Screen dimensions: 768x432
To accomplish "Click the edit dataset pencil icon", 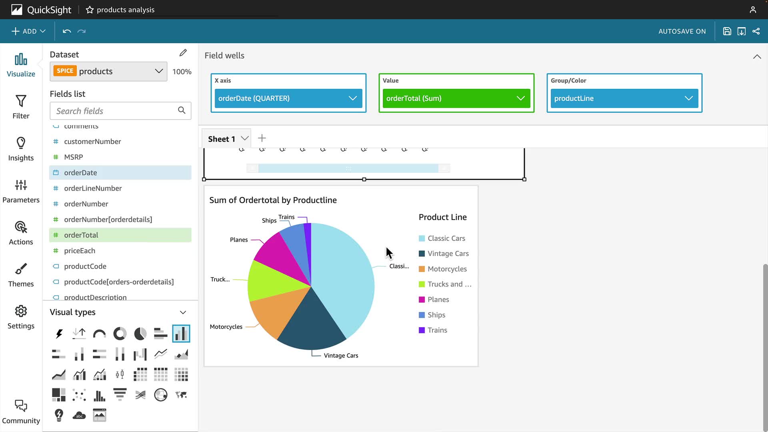I will [183, 53].
